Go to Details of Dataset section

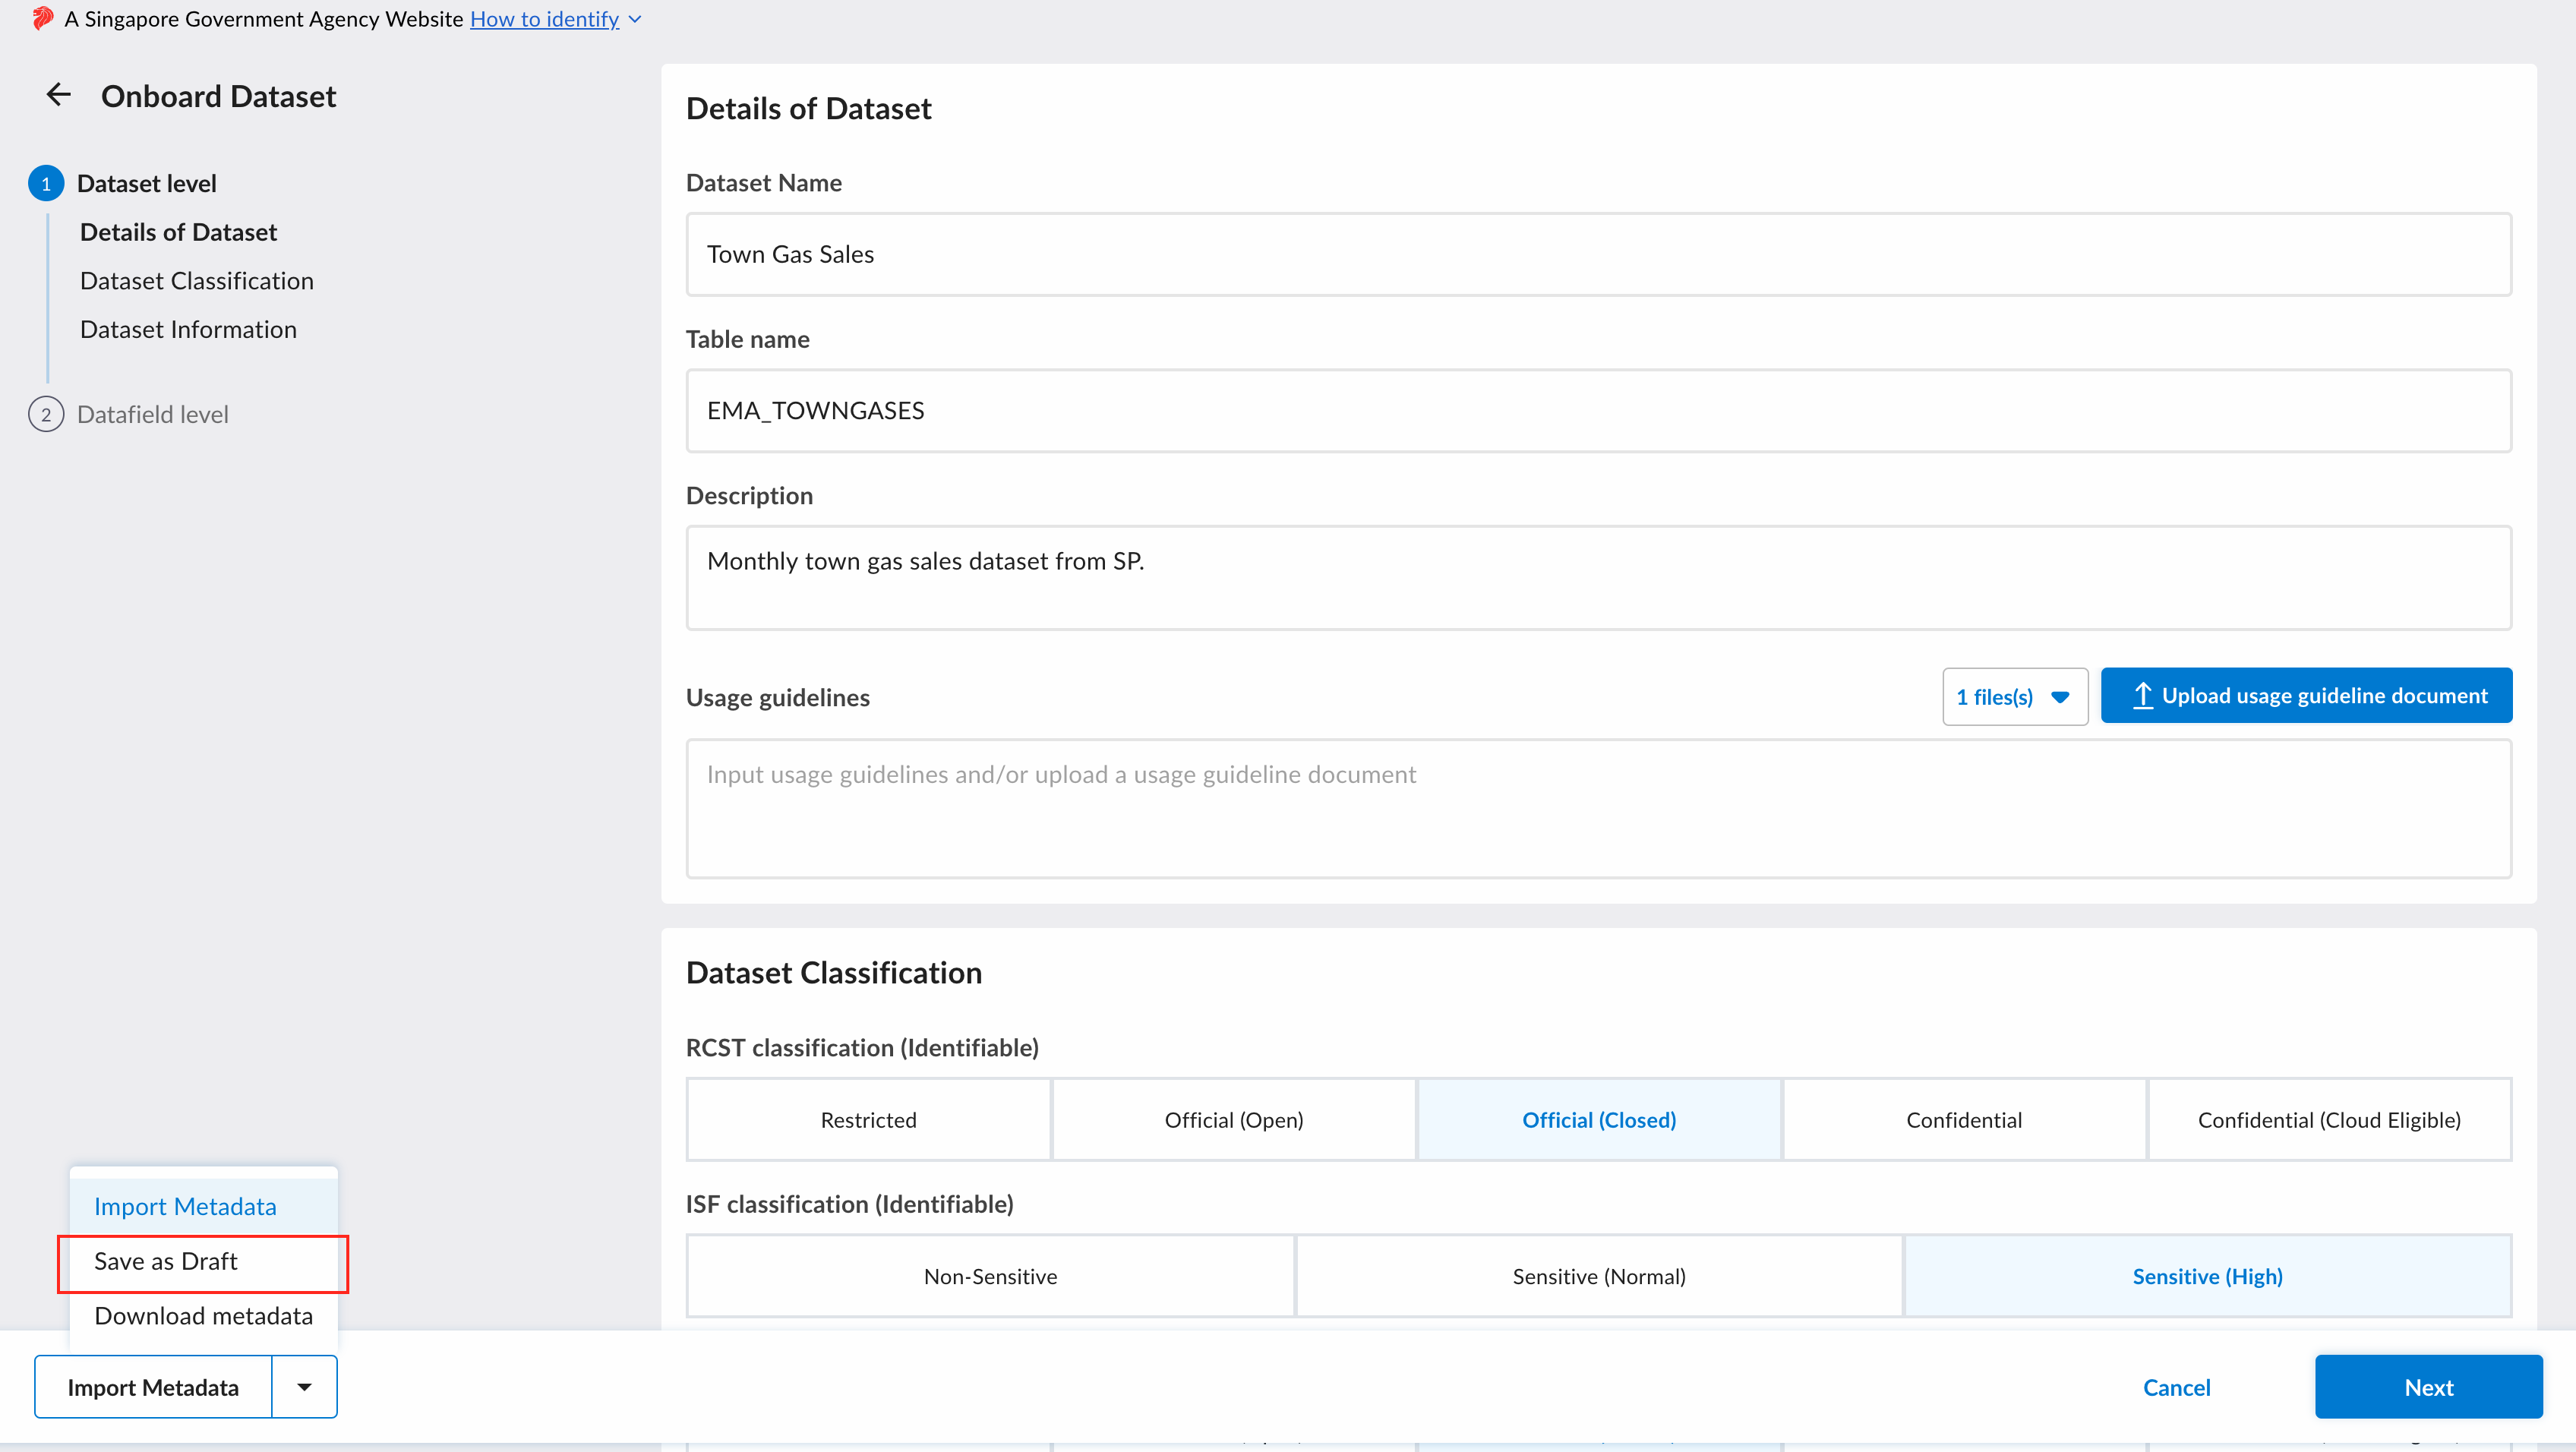[178, 232]
